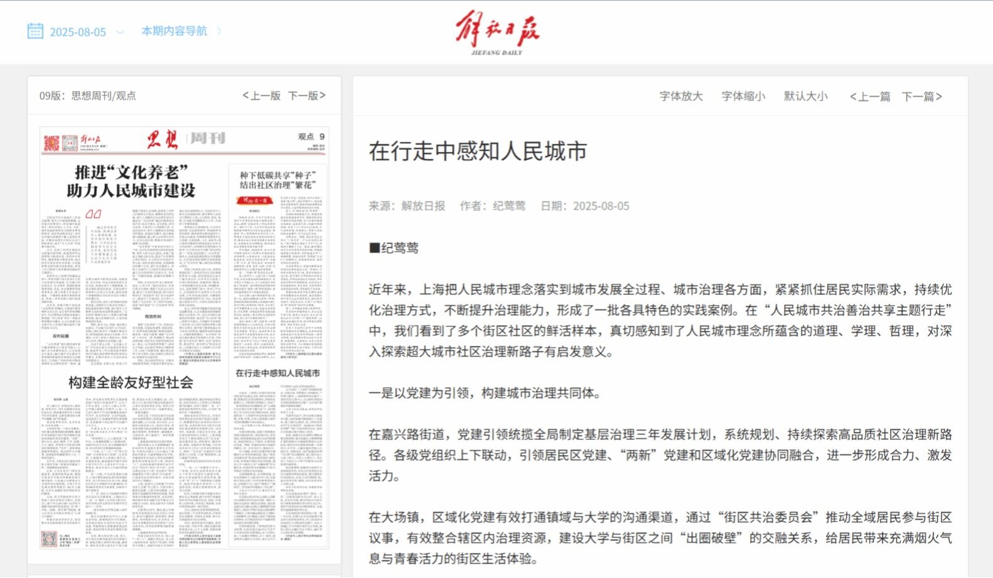The image size is (993, 578).
Task: Go to next page with 下一版>
Action: 307,95
